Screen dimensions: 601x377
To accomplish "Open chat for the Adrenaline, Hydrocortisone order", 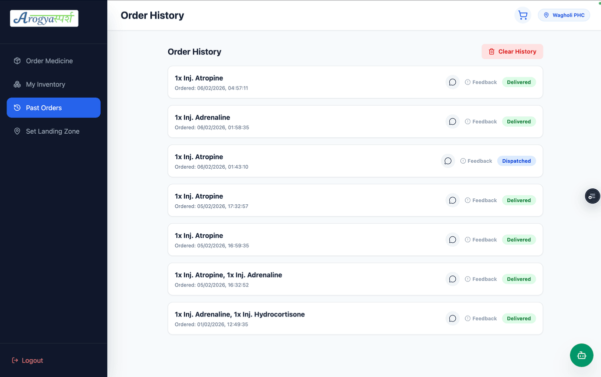I will point(452,318).
